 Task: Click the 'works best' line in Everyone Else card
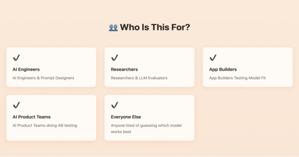121,132
